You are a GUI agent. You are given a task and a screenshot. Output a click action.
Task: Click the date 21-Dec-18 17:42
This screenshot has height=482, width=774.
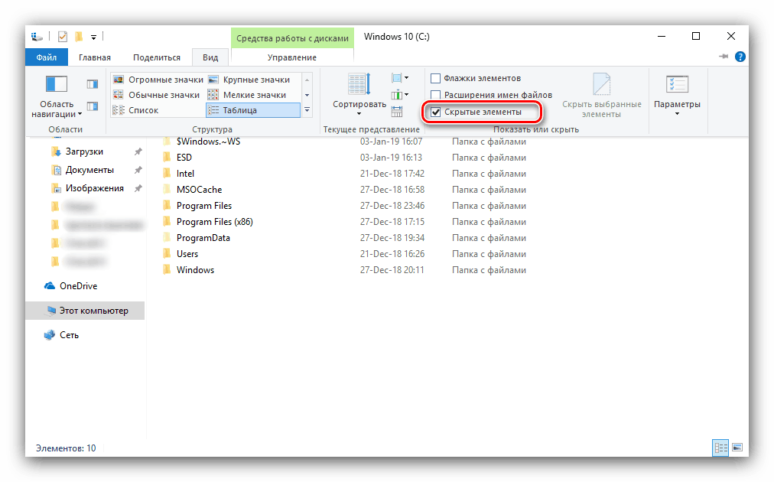pyautogui.click(x=392, y=174)
